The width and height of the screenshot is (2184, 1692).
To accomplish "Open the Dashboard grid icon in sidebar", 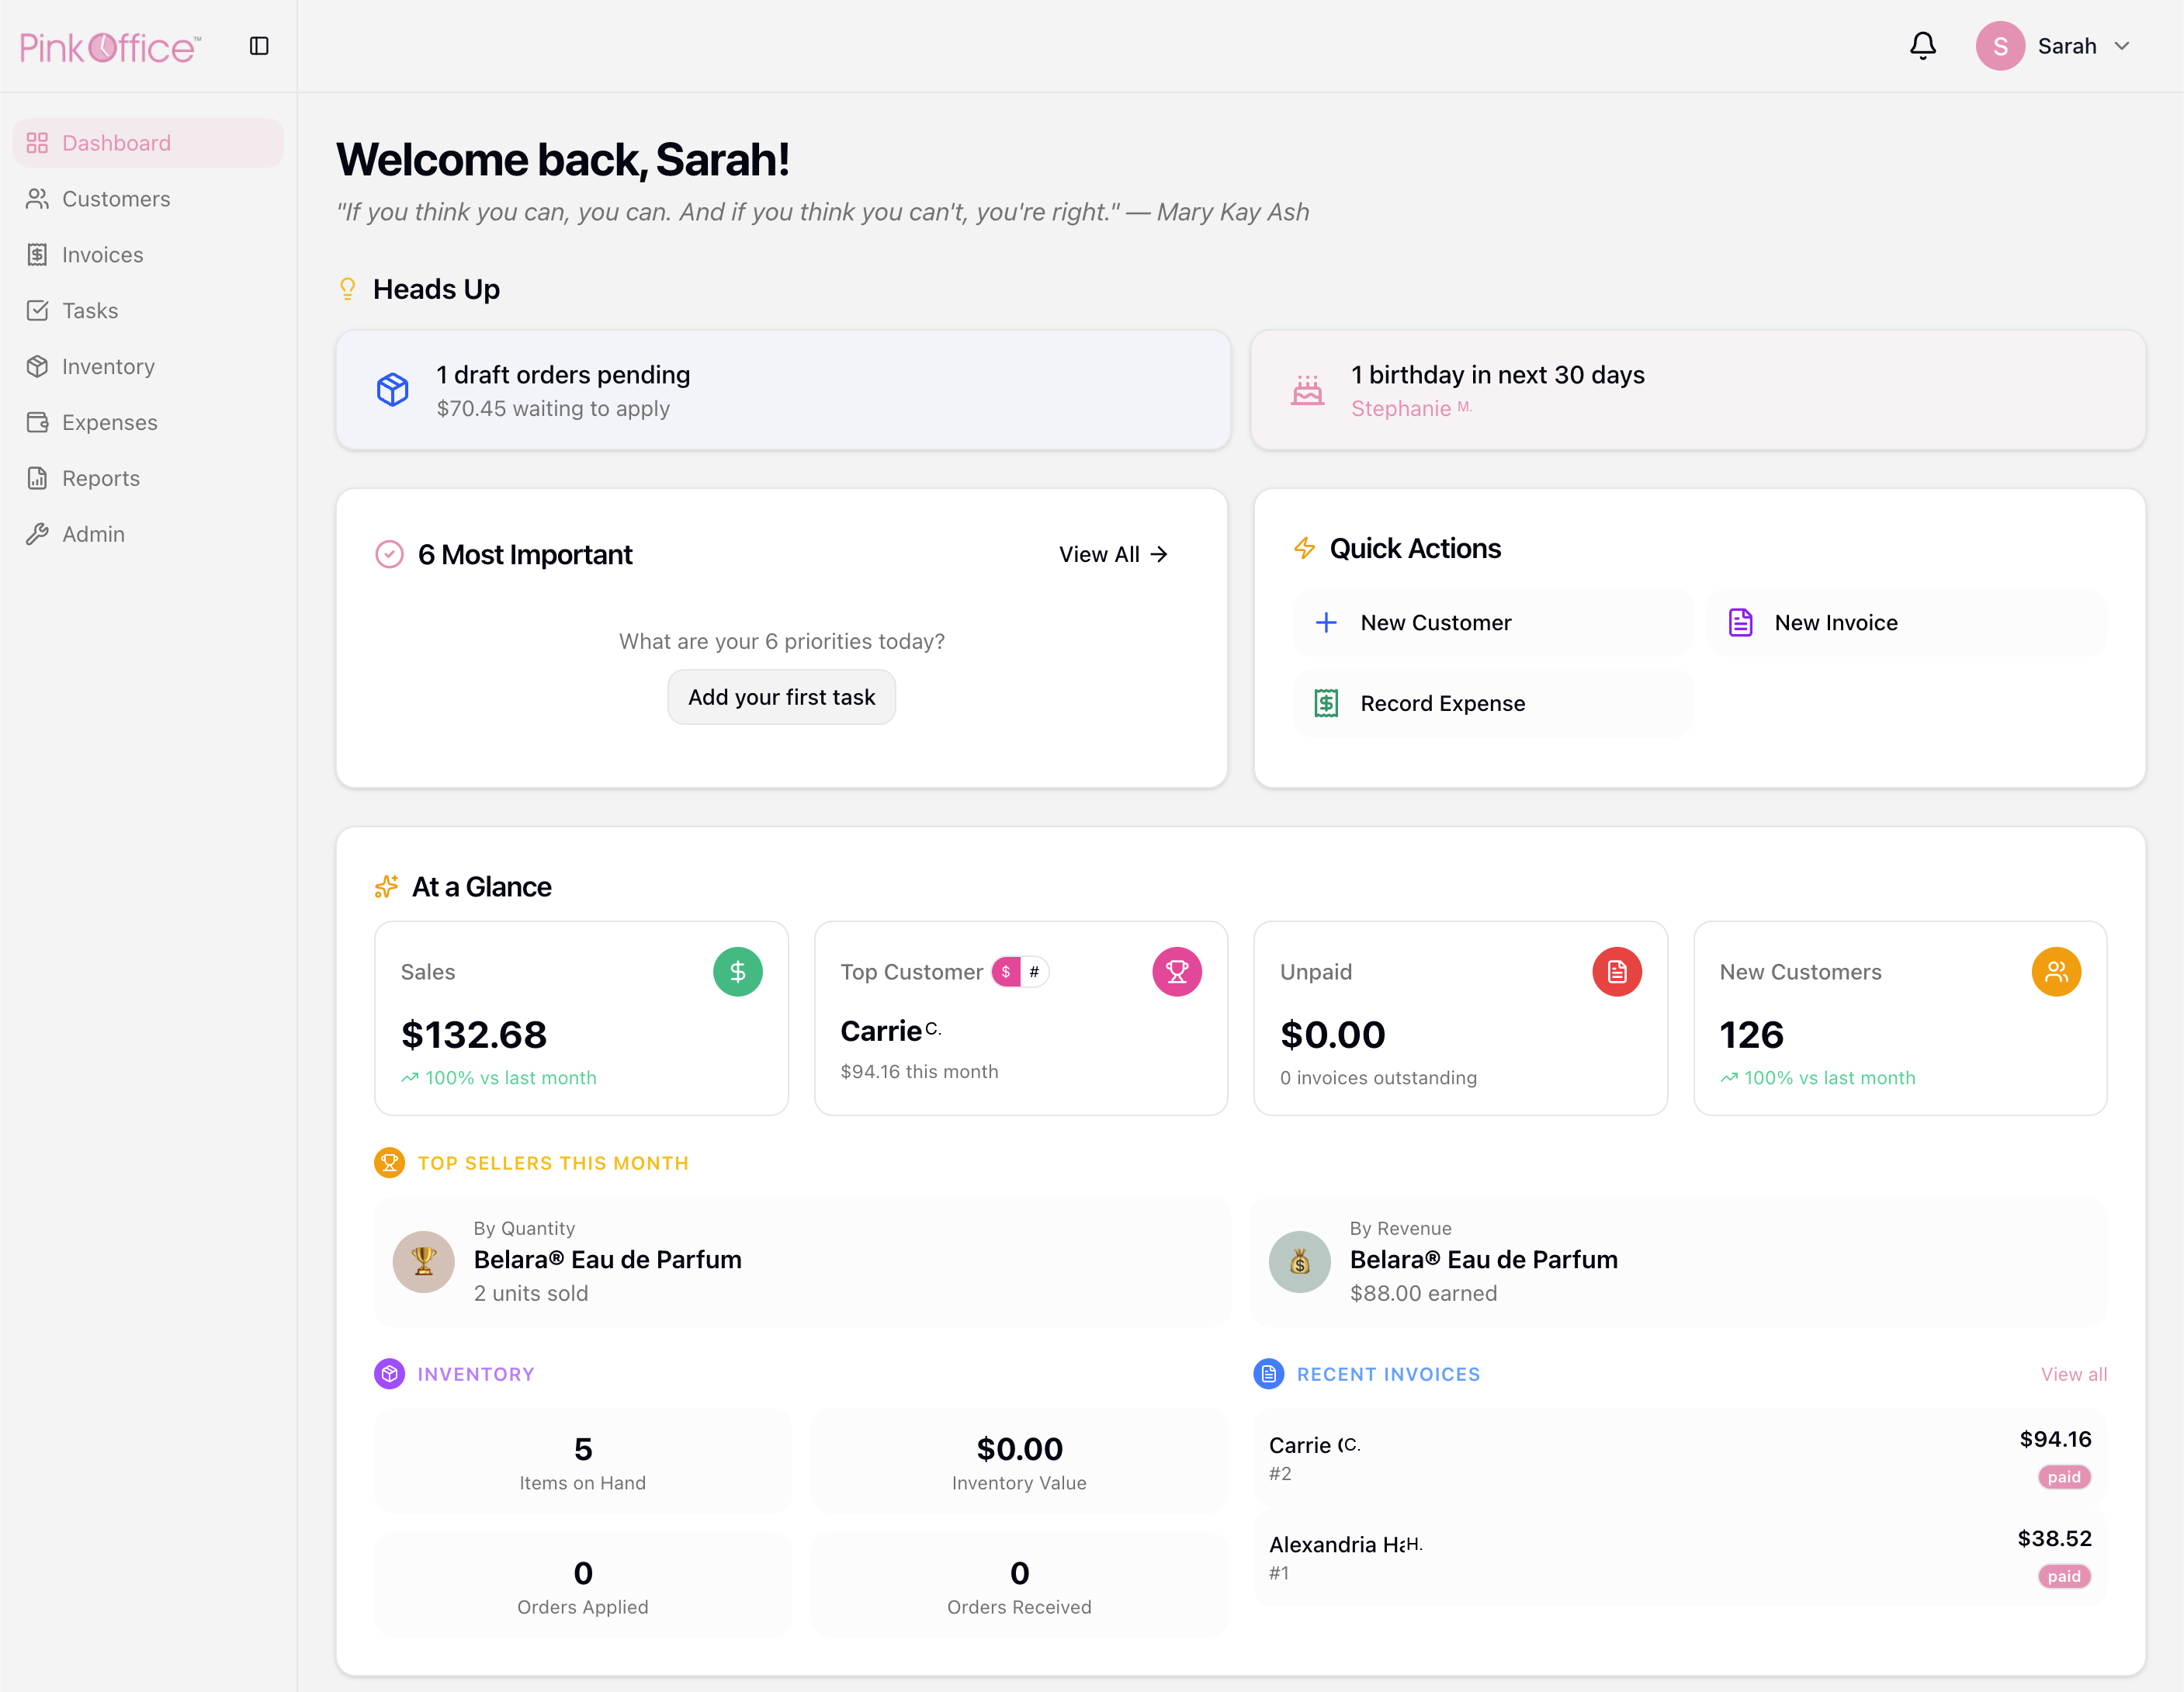I will pyautogui.click(x=37, y=142).
